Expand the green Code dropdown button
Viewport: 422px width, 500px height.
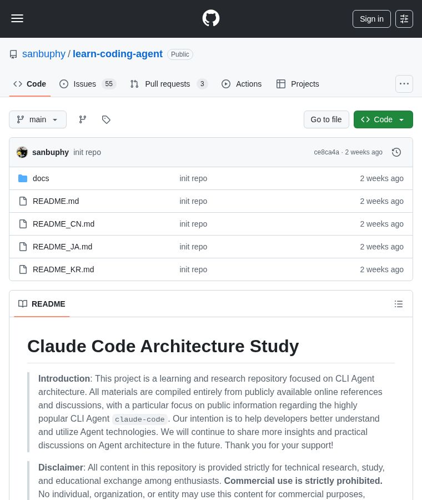pos(384,119)
